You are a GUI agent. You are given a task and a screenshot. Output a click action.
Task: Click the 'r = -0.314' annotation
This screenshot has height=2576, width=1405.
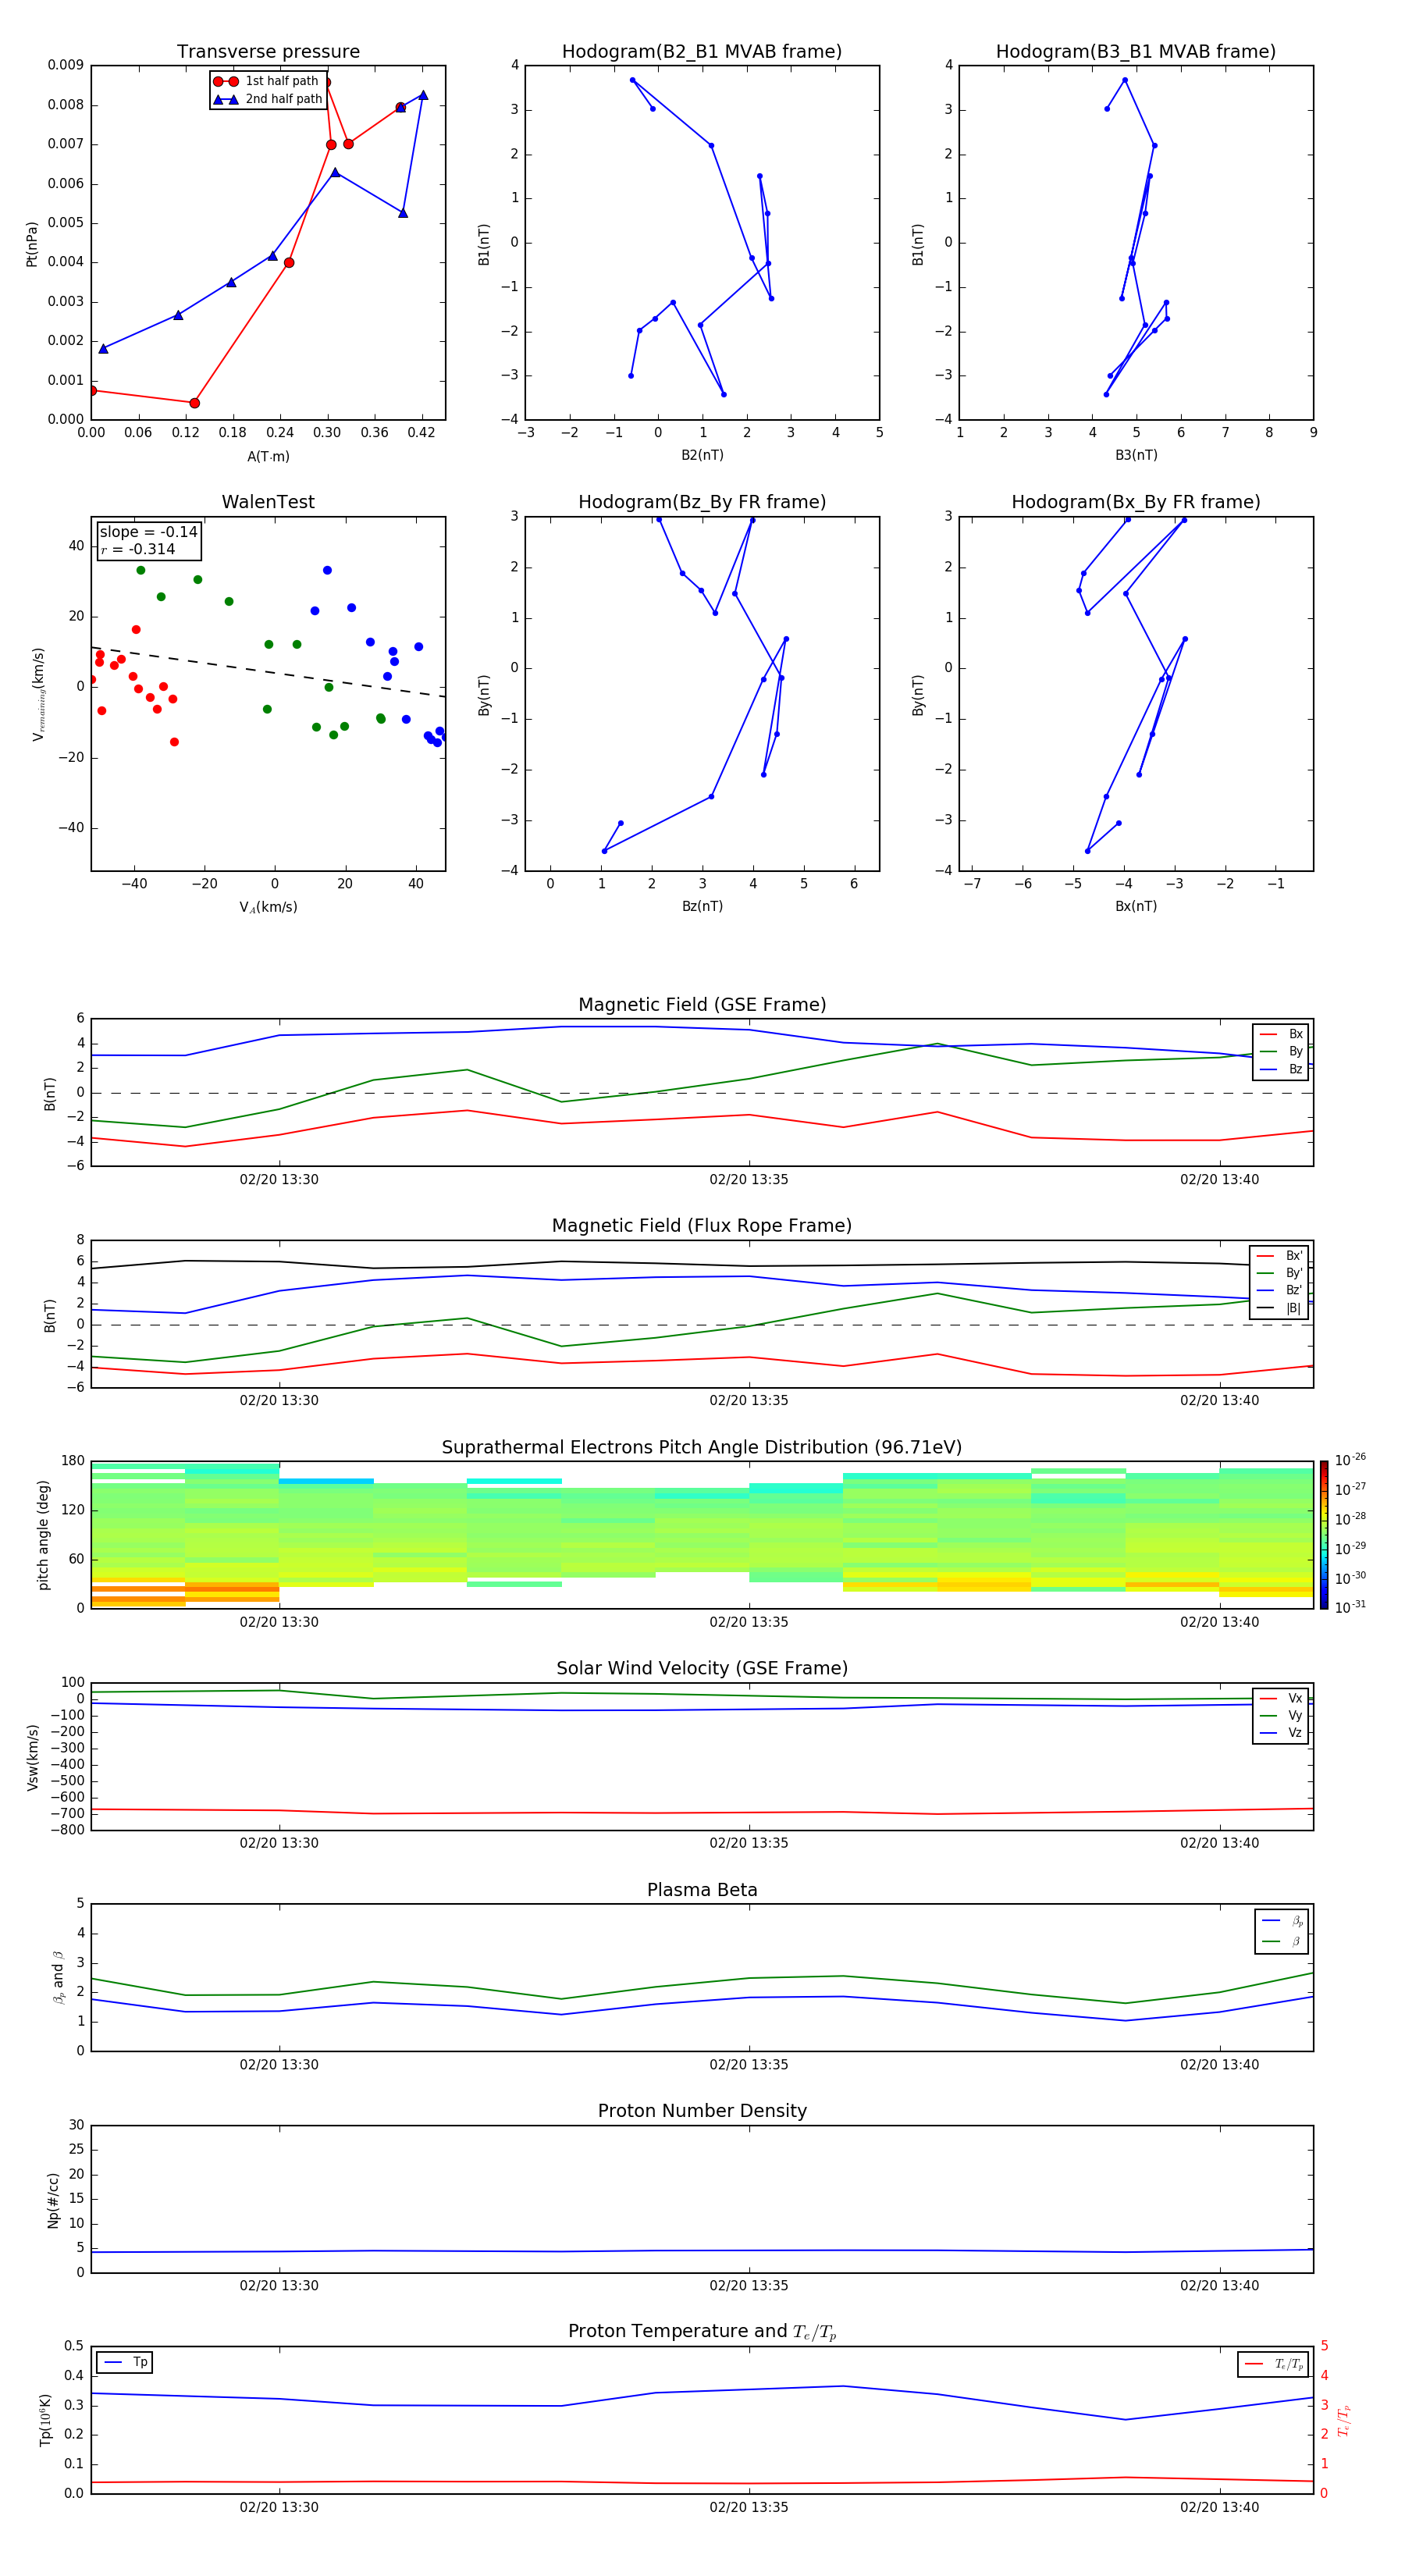click(x=138, y=549)
